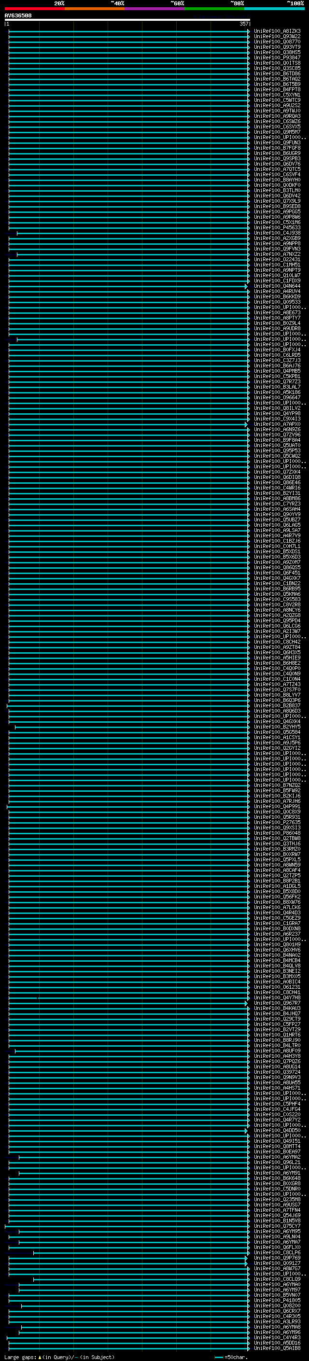The image size is (309, 1361).
Task: Open hit UniRef100_B4FPT8
Action: tap(277, 89)
